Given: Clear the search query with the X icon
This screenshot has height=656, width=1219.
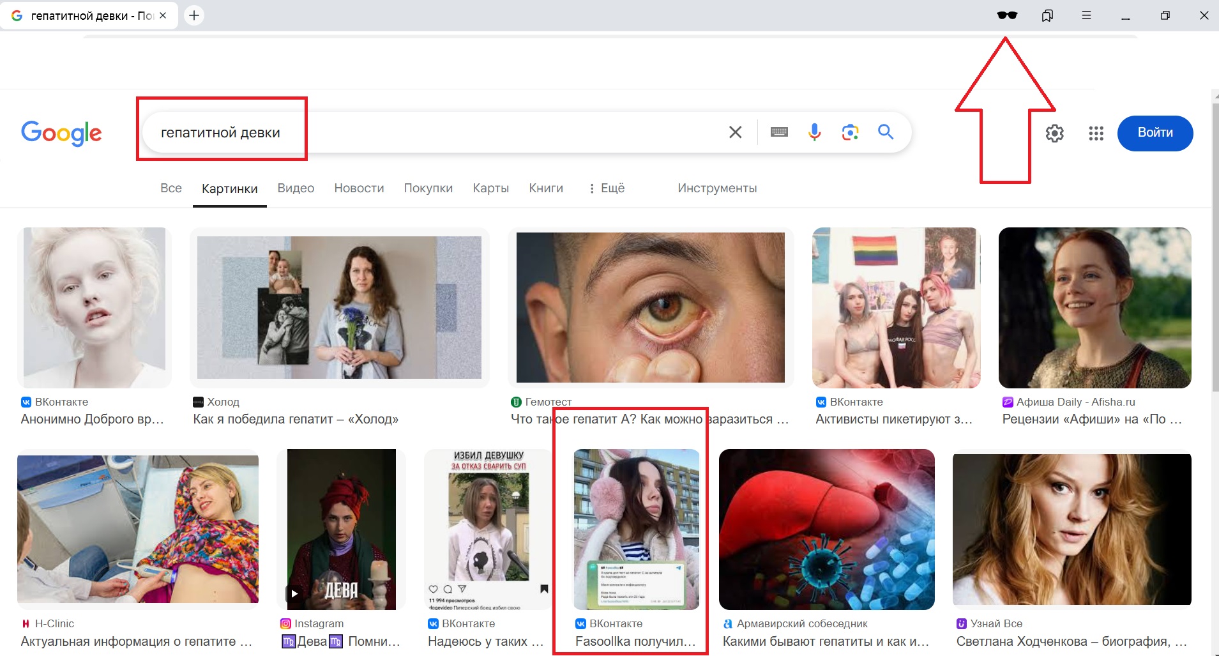Looking at the screenshot, I should [735, 132].
